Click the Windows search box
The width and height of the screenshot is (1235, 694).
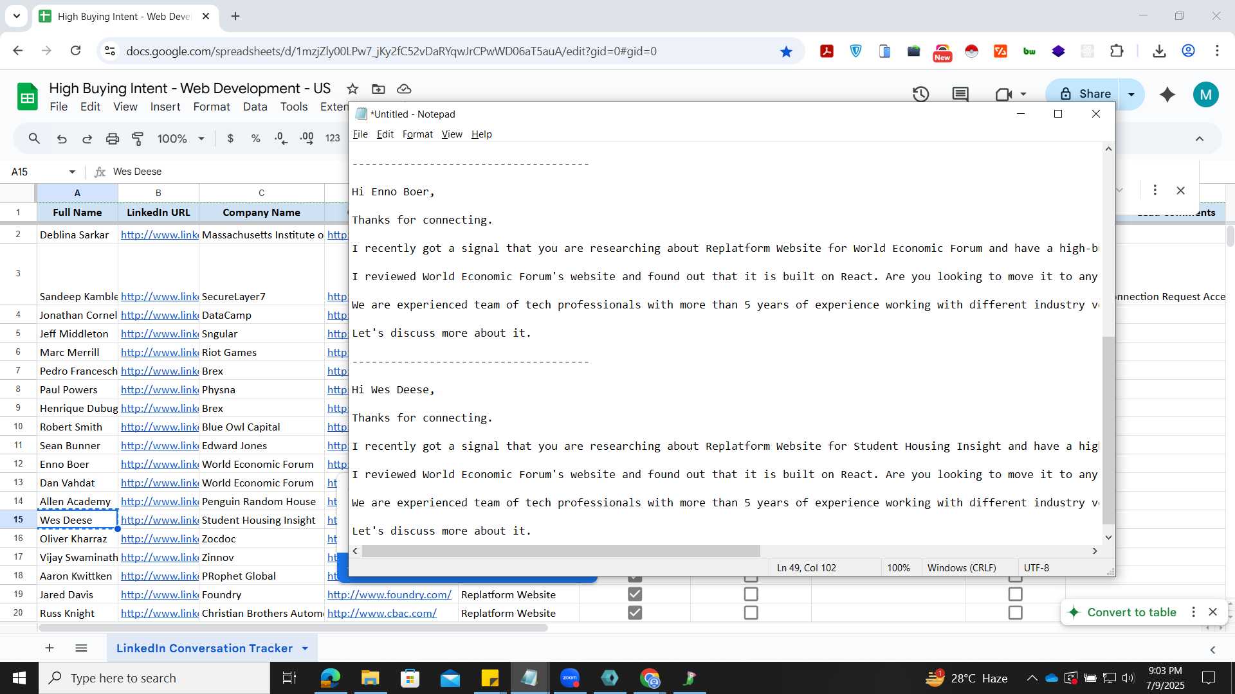click(x=154, y=678)
